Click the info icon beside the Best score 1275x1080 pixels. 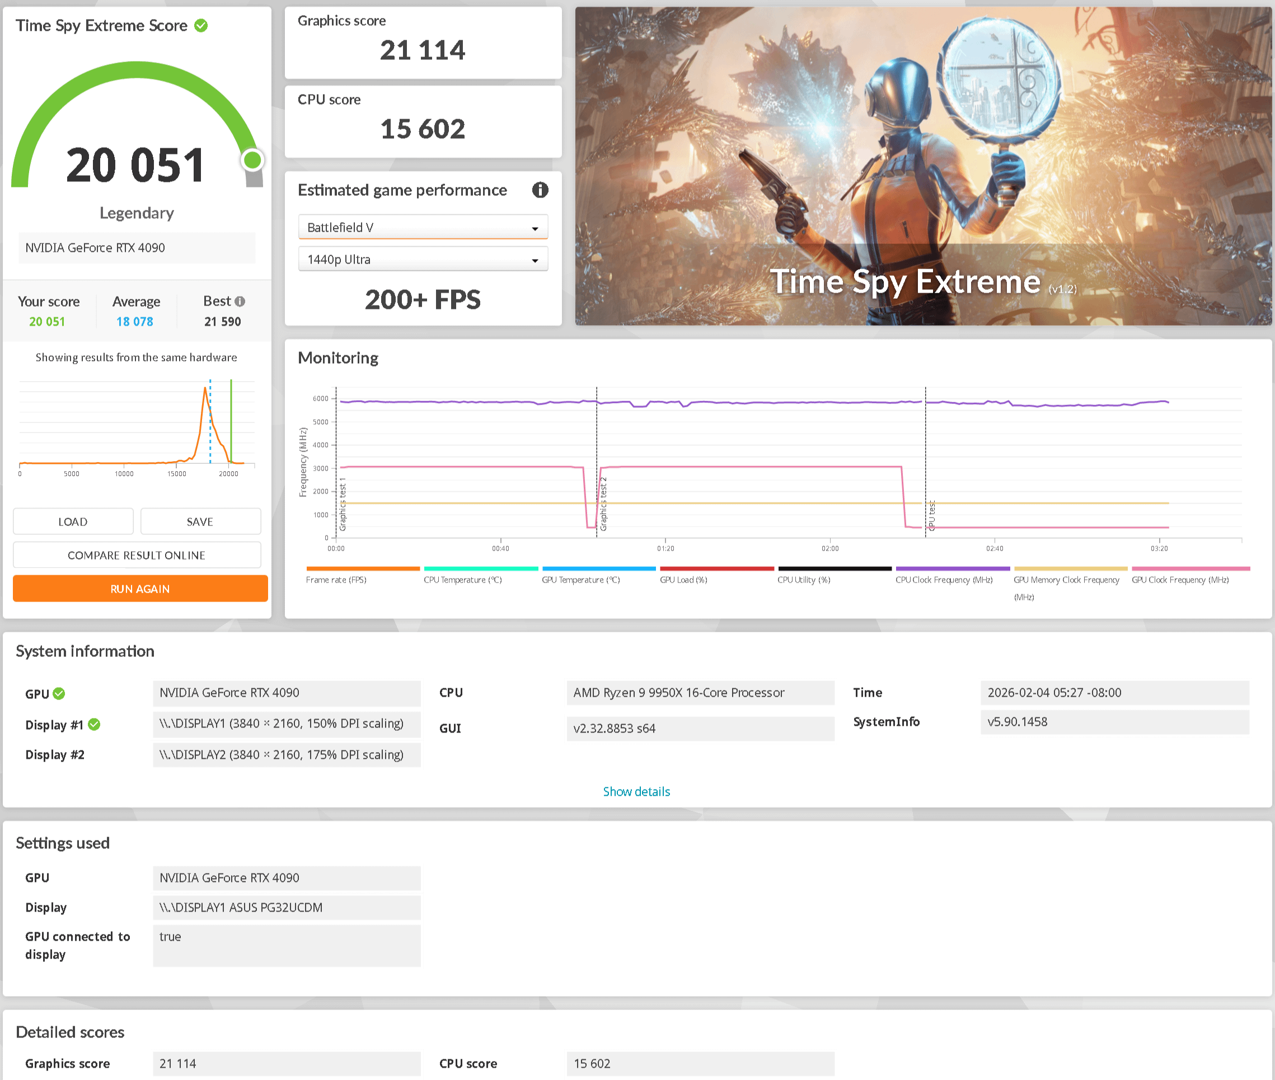point(240,301)
